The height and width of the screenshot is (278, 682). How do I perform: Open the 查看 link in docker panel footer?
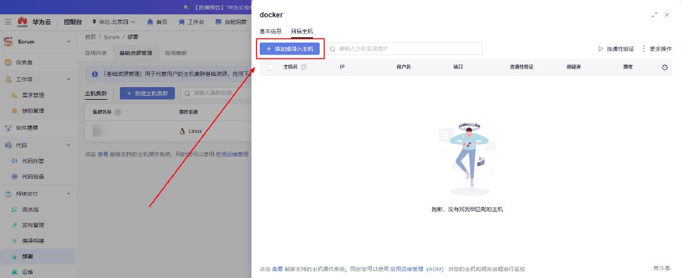point(278,269)
